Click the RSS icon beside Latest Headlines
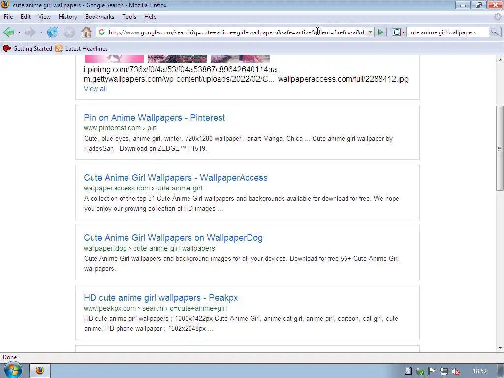Viewport: 504px width, 378px height. tap(59, 49)
